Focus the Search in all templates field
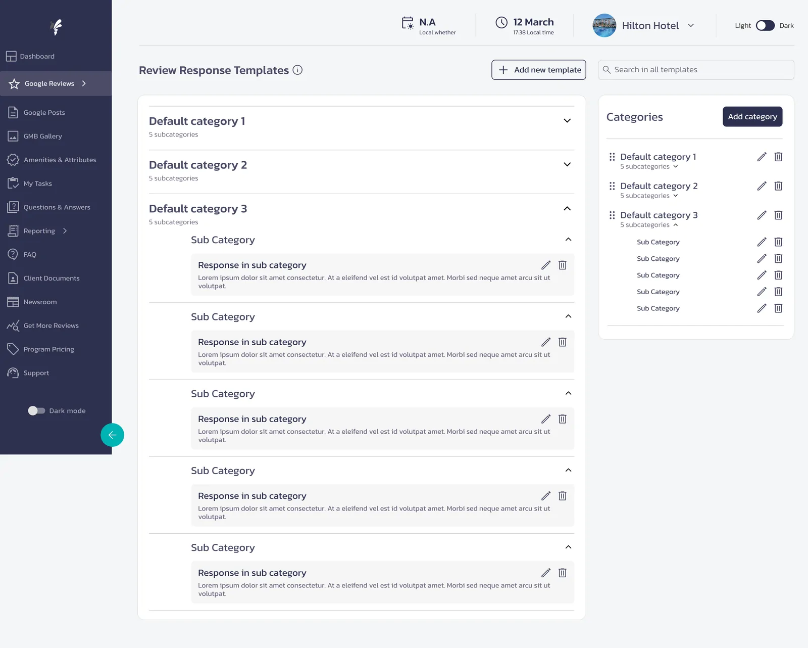Image resolution: width=808 pixels, height=648 pixels. [x=696, y=70]
